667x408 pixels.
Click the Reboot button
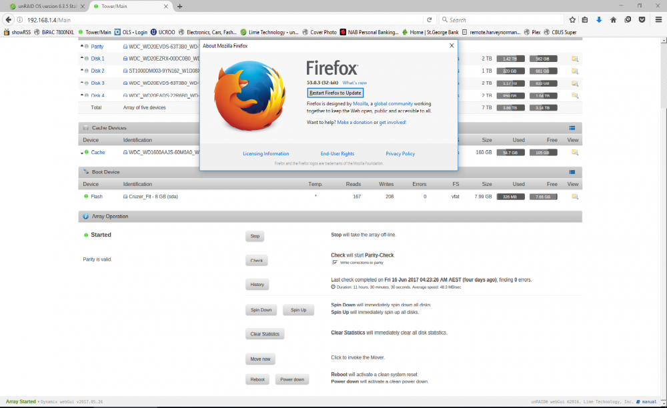pyautogui.click(x=257, y=379)
